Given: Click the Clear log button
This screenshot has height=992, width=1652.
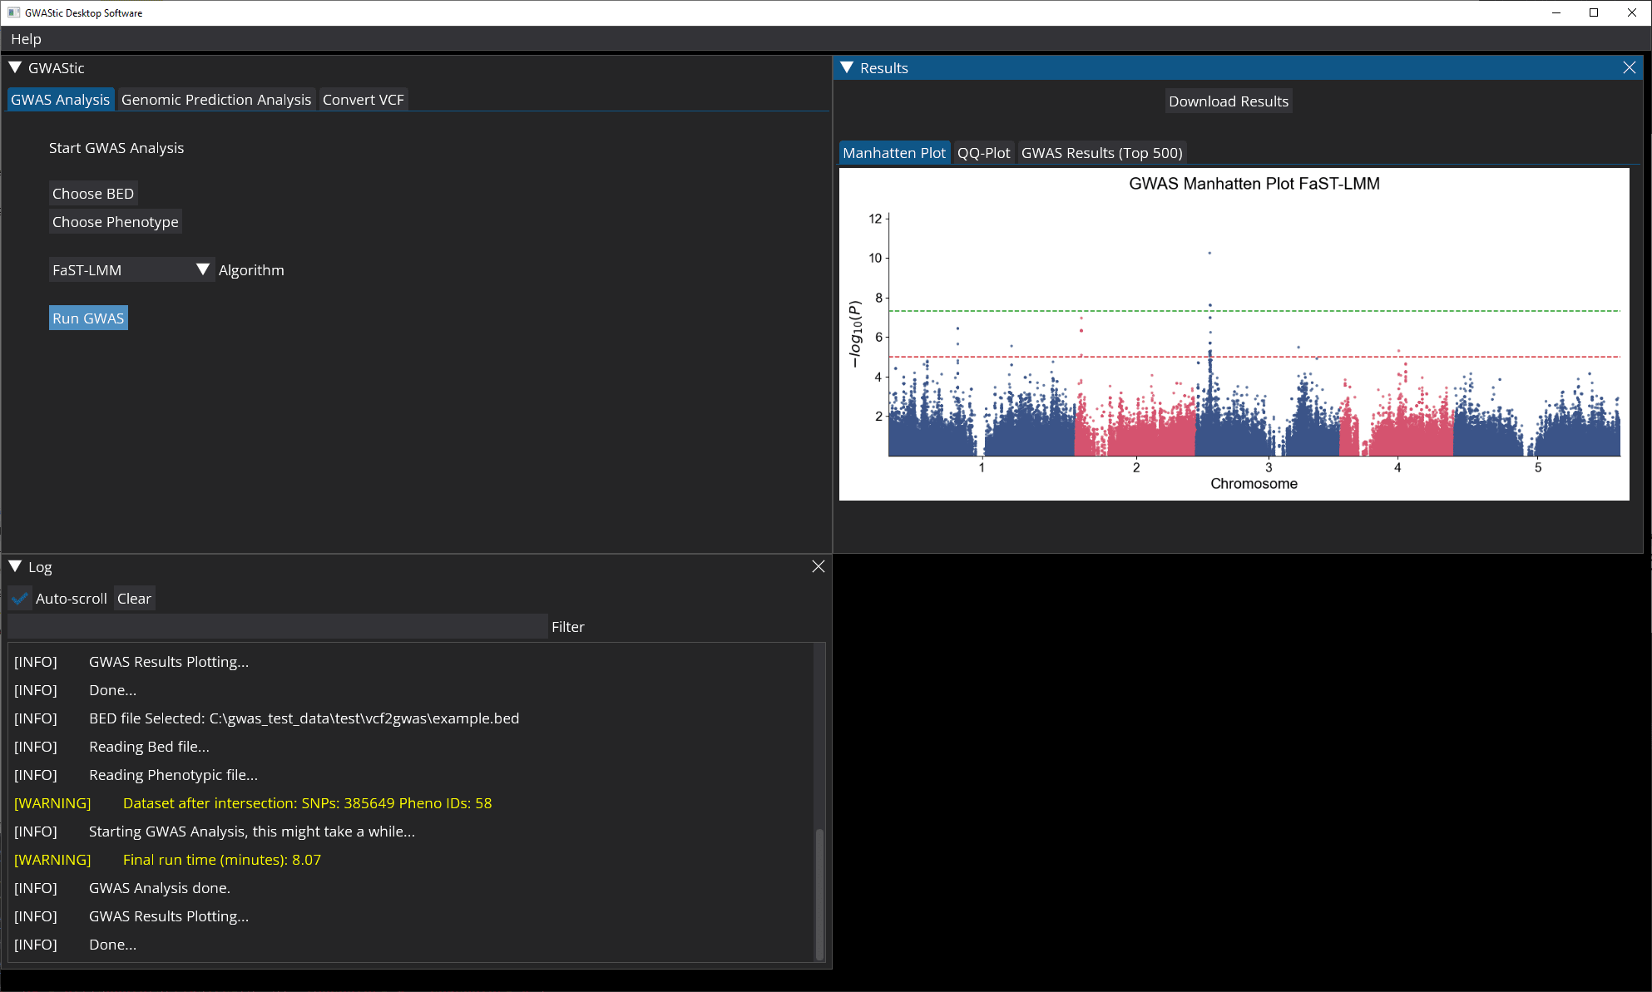Looking at the screenshot, I should tap(133, 598).
